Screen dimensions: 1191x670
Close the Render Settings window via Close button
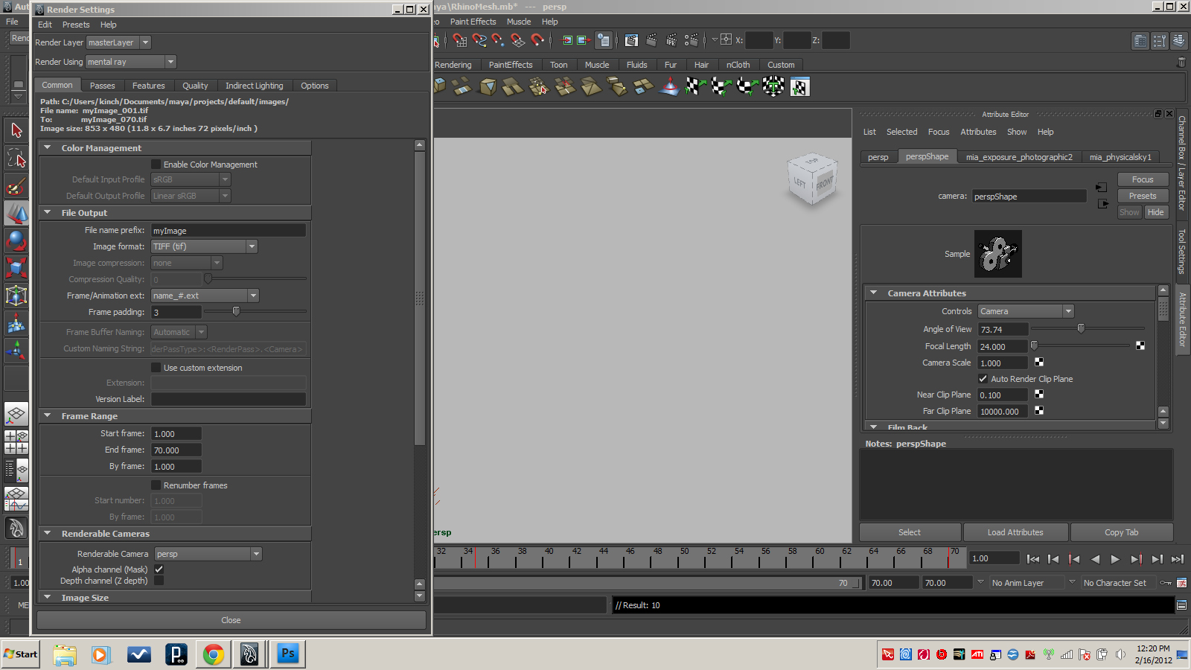point(231,619)
